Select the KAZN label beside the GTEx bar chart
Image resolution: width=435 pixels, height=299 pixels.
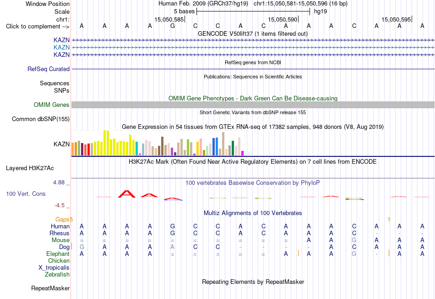[x=61, y=144]
